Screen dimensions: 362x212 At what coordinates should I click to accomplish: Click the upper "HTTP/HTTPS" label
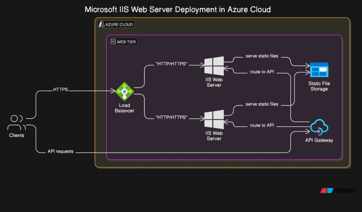(x=171, y=64)
